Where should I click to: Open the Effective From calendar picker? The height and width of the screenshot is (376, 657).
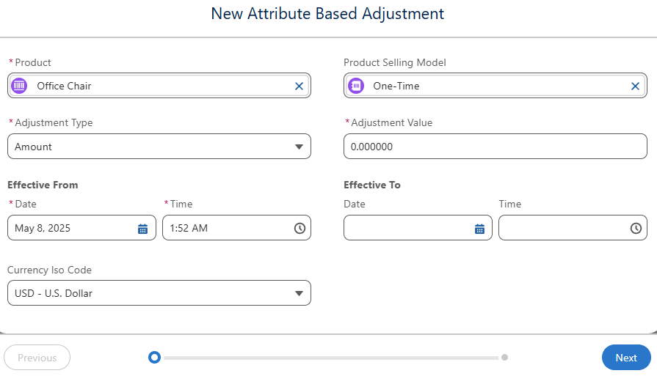pos(143,229)
